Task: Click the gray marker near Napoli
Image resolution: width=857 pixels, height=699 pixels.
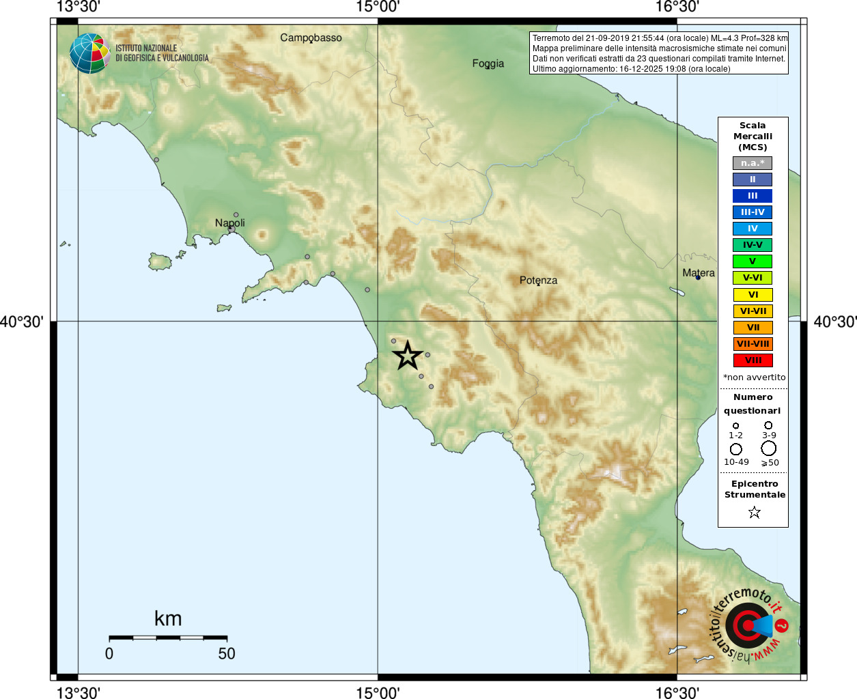Action: [x=236, y=215]
